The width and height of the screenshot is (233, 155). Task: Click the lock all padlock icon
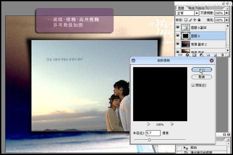[199, 20]
